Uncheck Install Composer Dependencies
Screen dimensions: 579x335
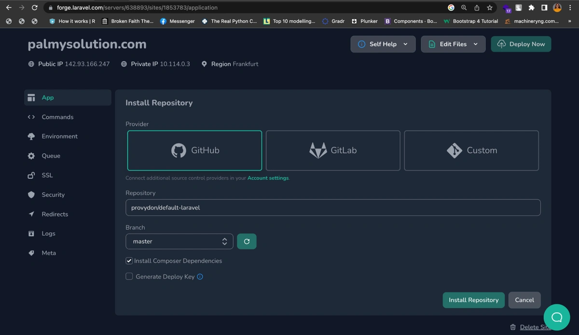(x=129, y=261)
